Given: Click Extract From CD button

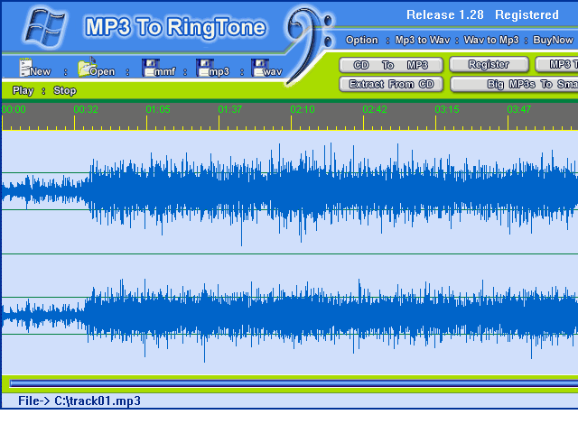Looking at the screenshot, I should pos(391,84).
